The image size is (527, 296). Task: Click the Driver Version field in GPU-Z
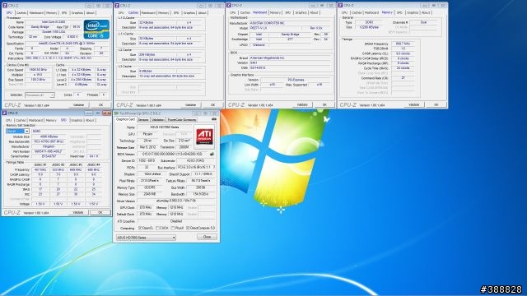point(176,201)
